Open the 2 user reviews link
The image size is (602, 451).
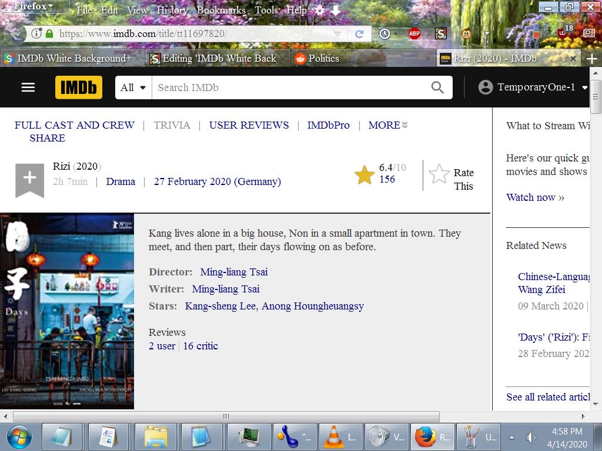click(x=162, y=346)
